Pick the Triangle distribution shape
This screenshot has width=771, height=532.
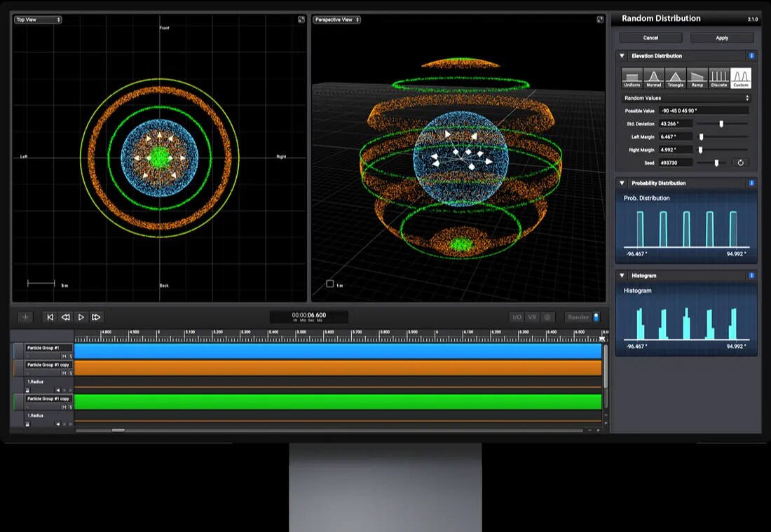[x=676, y=77]
